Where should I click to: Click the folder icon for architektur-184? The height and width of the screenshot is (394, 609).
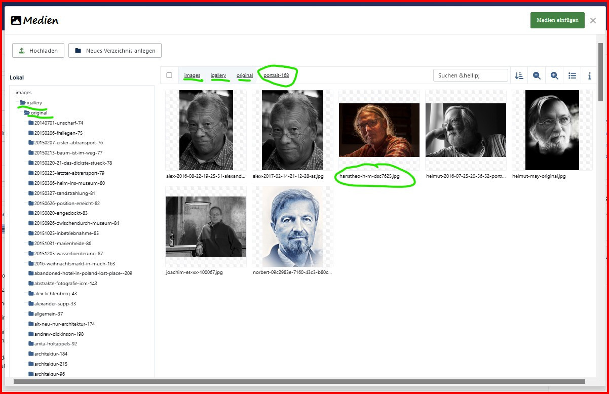31,354
